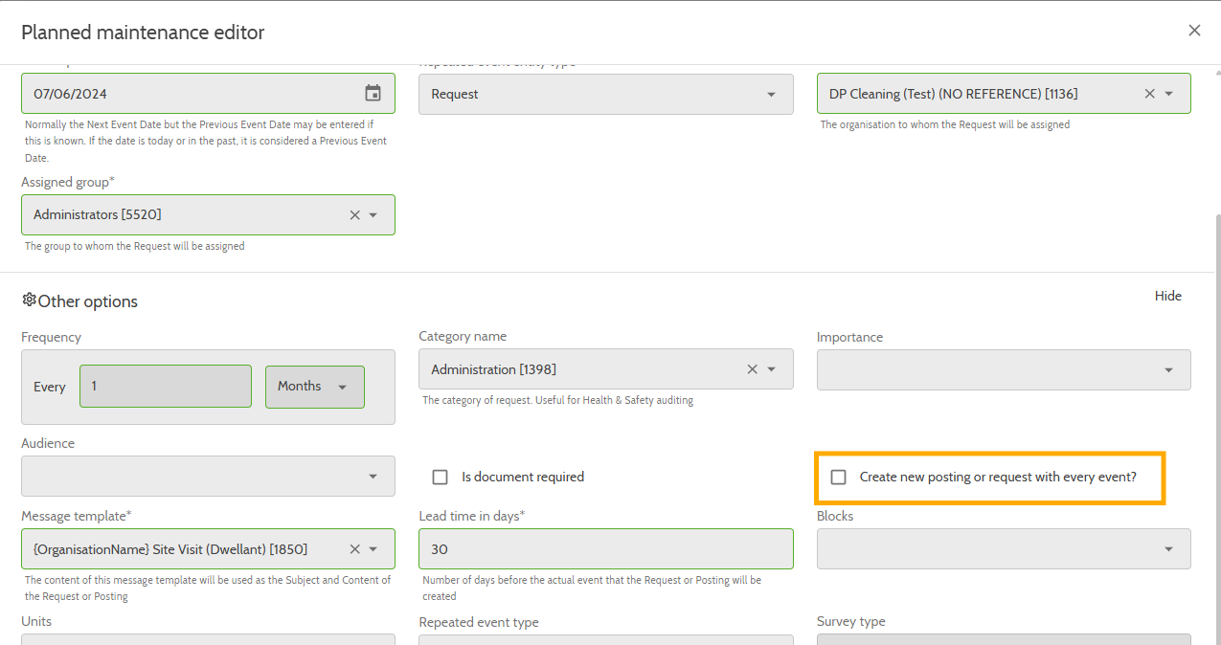The width and height of the screenshot is (1221, 645).
Task: Check create new posting with every event
Action: click(838, 477)
